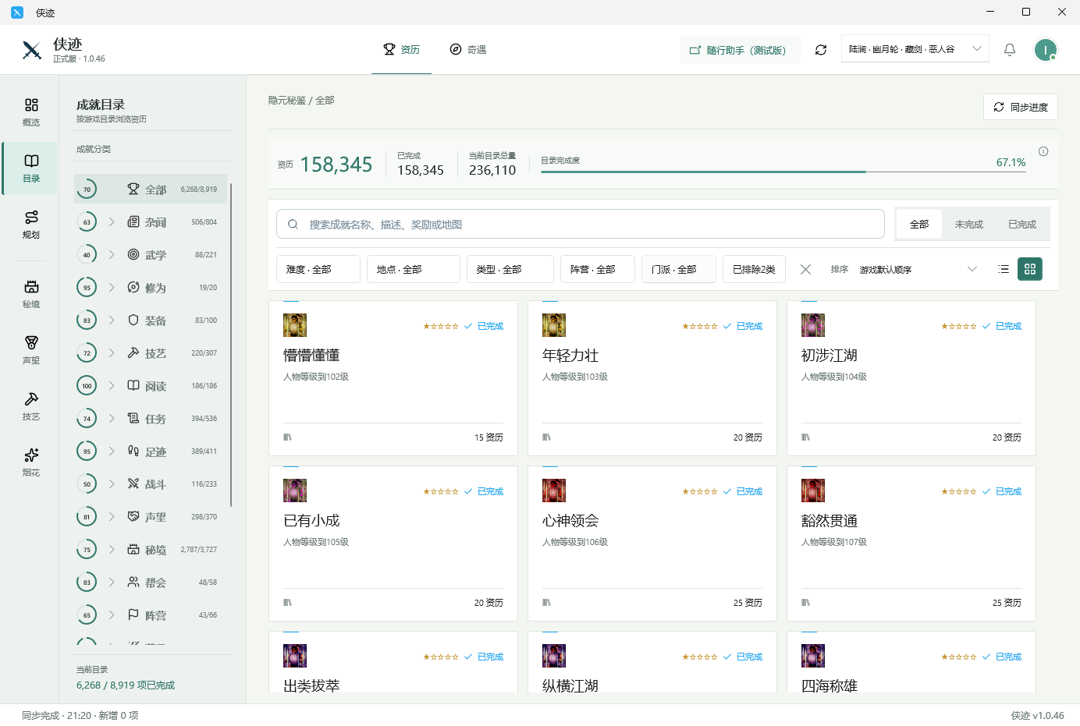Click the search magnifier icon
This screenshot has width=1080, height=726.
(x=293, y=224)
